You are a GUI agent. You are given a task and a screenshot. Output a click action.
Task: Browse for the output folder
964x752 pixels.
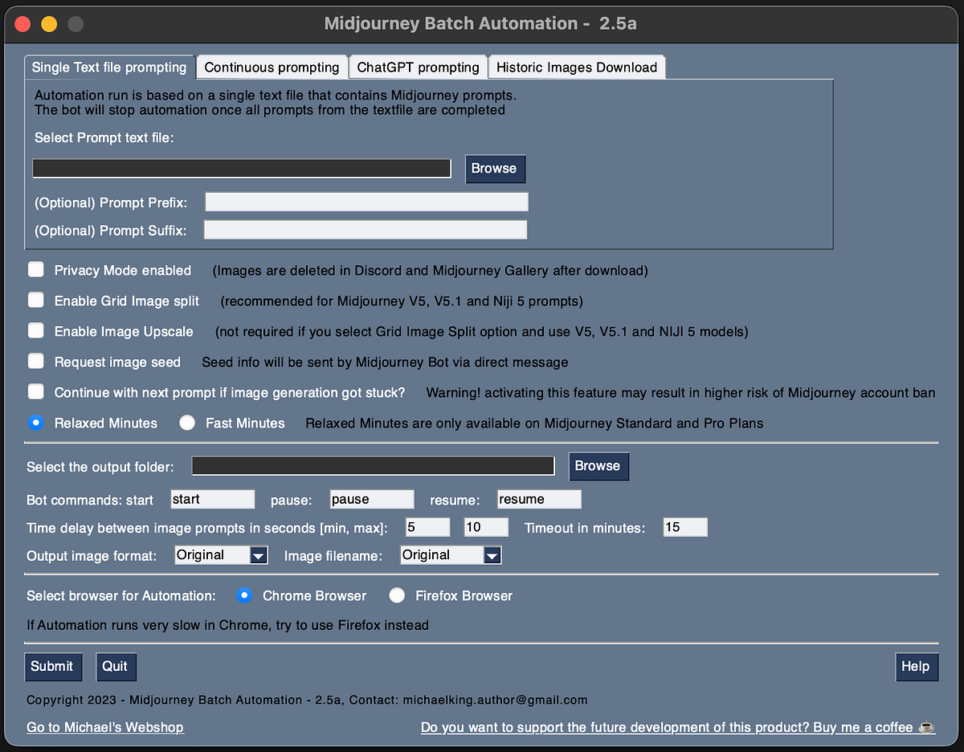(598, 466)
